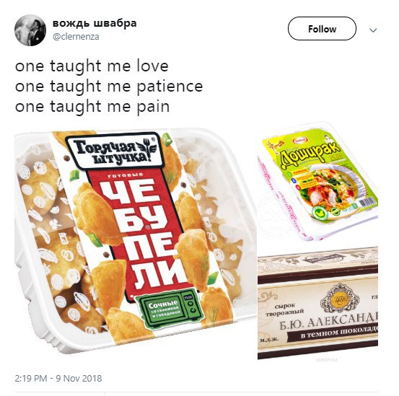Open the tweet options chevron dropdown
This screenshot has height=396, width=399.
(373, 30)
